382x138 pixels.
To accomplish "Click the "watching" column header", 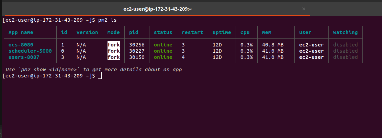I will pyautogui.click(x=345, y=32).
